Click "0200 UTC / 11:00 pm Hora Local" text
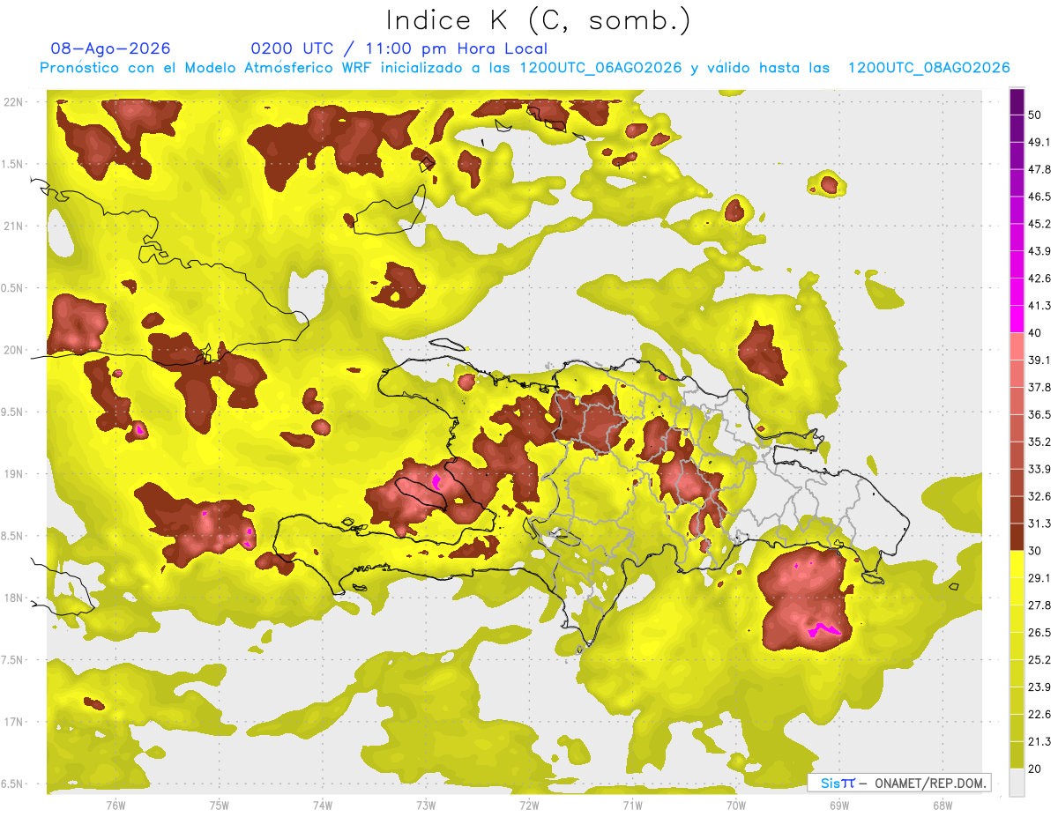Image resolution: width=1058 pixels, height=817 pixels. [x=399, y=48]
